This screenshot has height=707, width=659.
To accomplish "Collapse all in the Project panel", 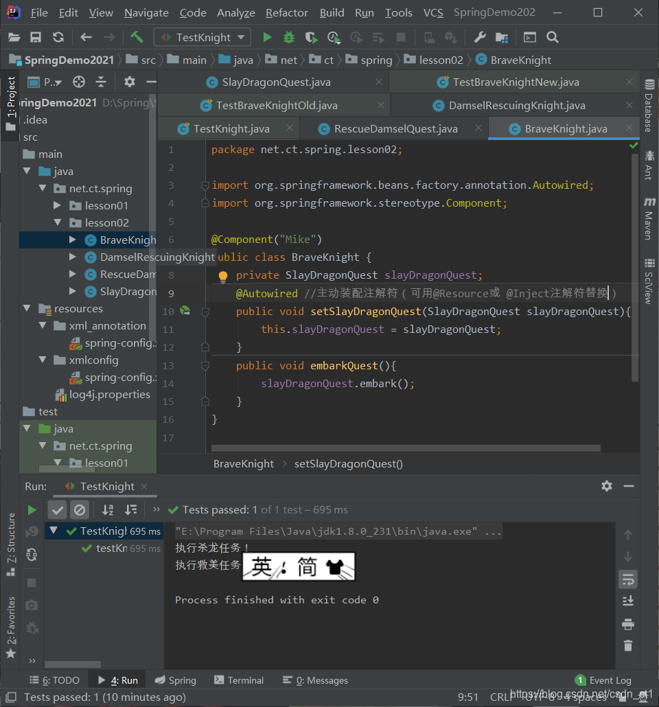I will click(x=101, y=82).
